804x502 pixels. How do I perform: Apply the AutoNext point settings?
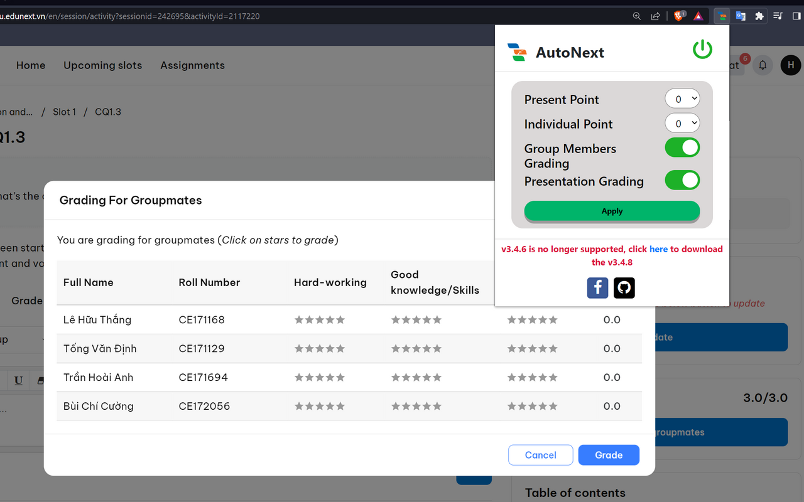pyautogui.click(x=612, y=211)
